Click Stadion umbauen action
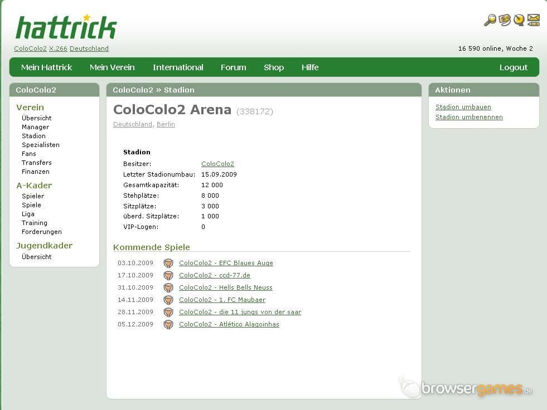 [463, 107]
